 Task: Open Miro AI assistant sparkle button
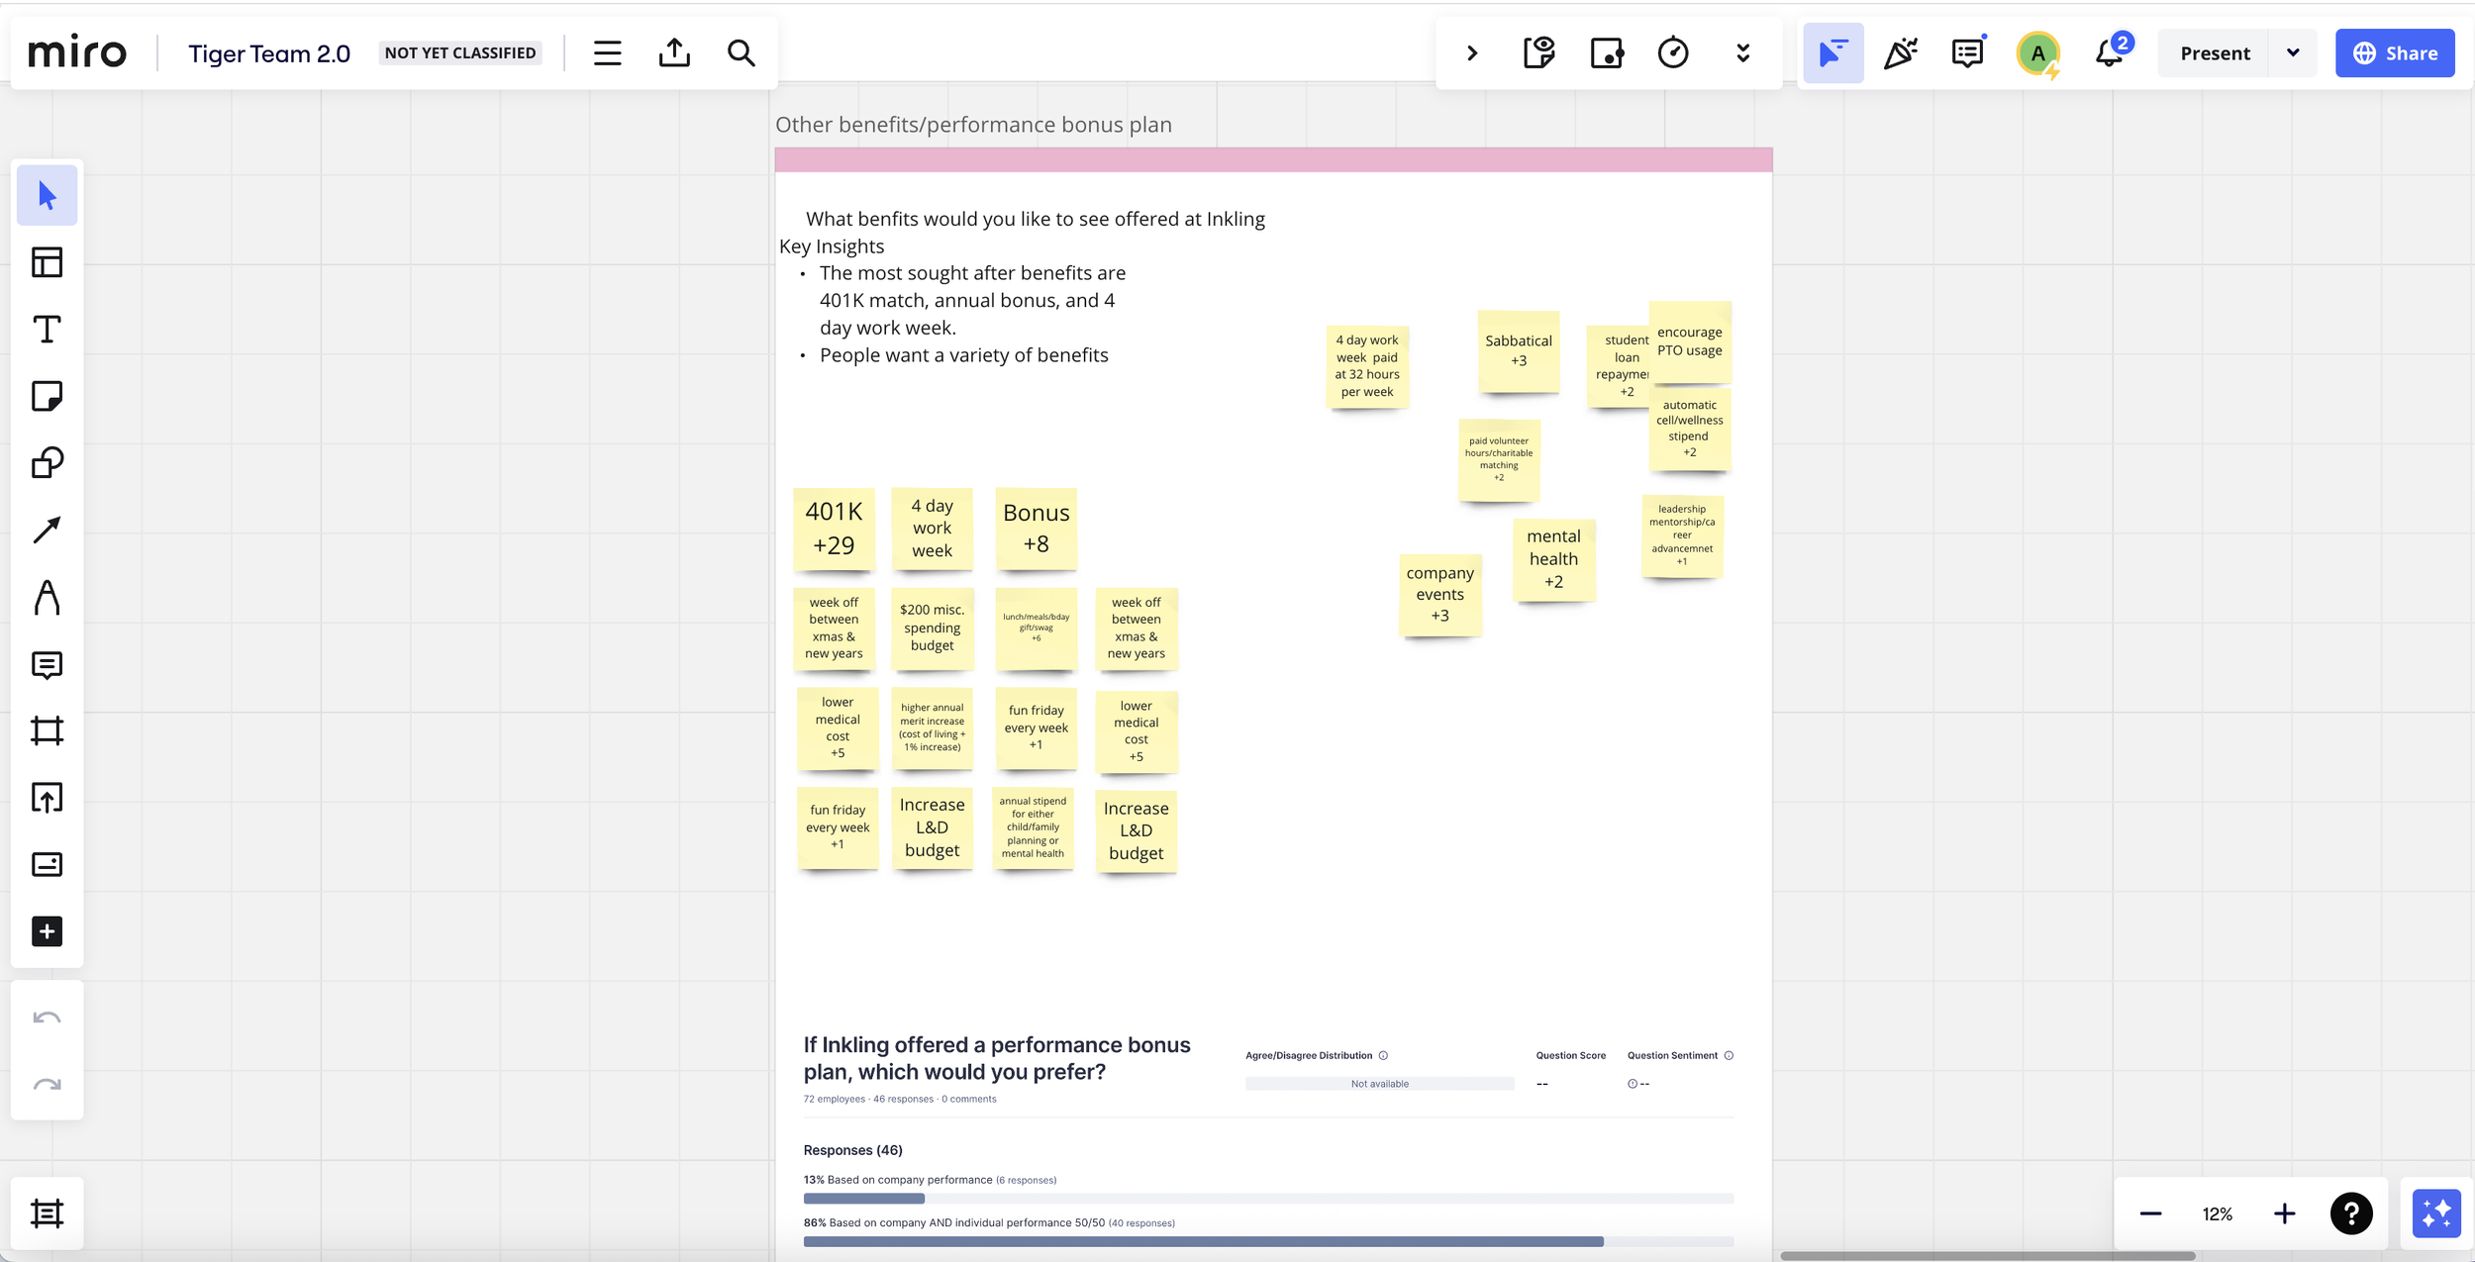coord(2436,1213)
